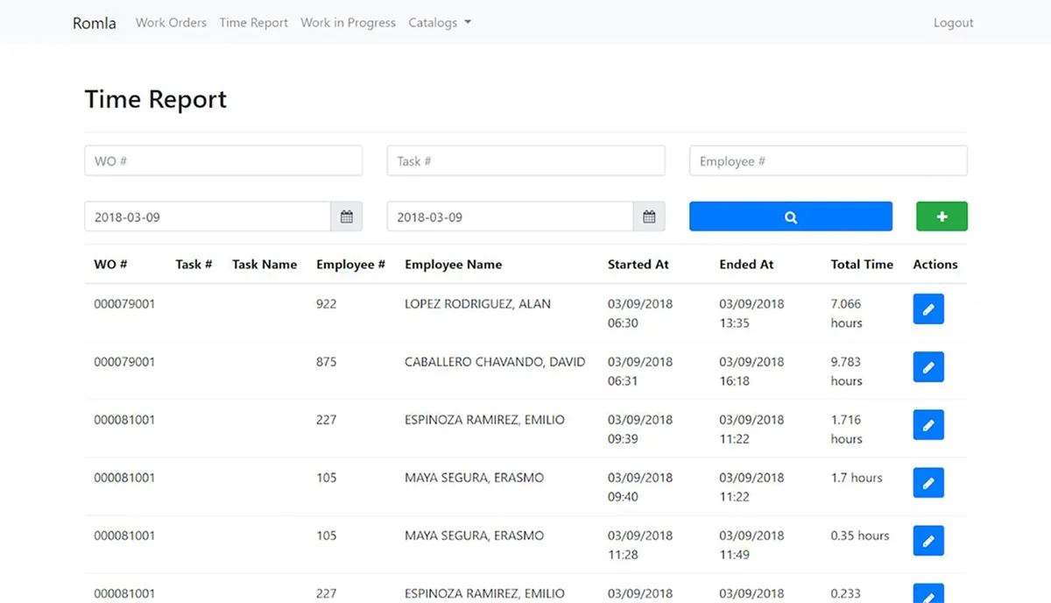Click the Task Name column header
Image resolution: width=1051 pixels, height=603 pixels.
point(265,264)
